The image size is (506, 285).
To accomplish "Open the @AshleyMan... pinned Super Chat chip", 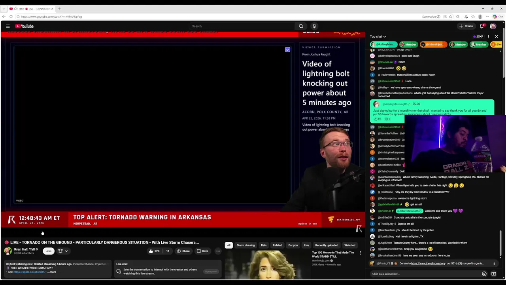I will [383, 45].
